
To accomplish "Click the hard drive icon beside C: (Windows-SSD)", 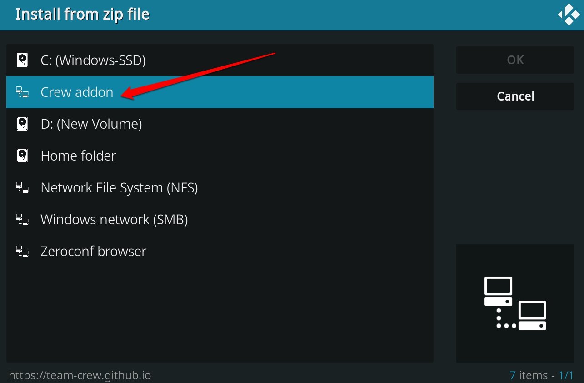I will pyautogui.click(x=22, y=60).
